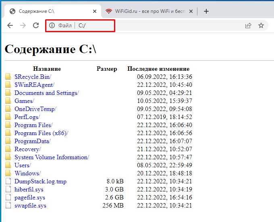The width and height of the screenshot is (274, 222).
Task: Click the Размер column header
Action: pos(107,69)
